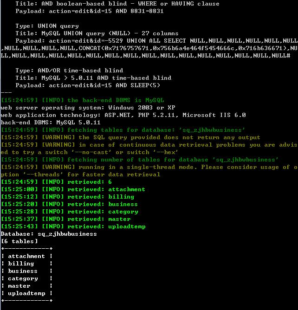Click 'the back-end DBMS is MySQL' info line

pos(83,100)
